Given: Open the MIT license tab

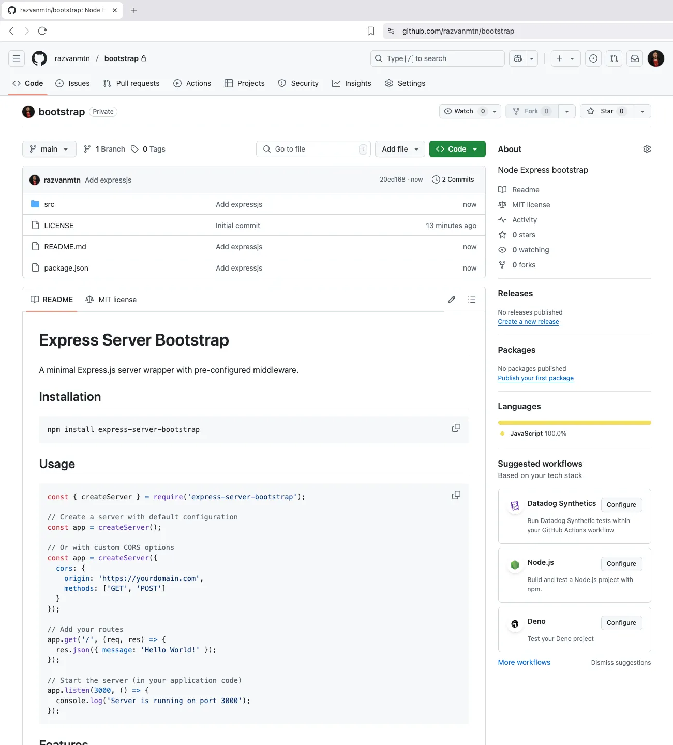Looking at the screenshot, I should [111, 300].
